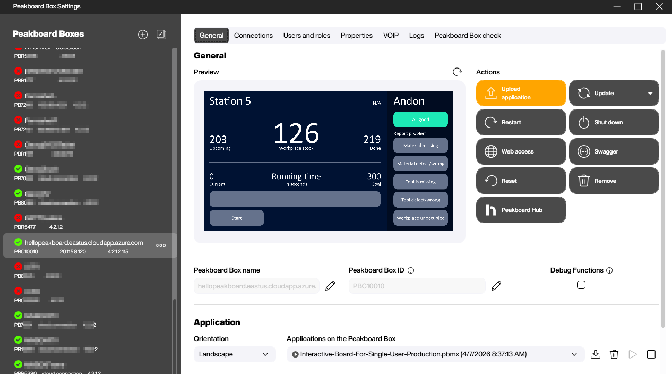This screenshot has width=672, height=374.
Task: Click the trash icon to delete the application
Action: 614,354
